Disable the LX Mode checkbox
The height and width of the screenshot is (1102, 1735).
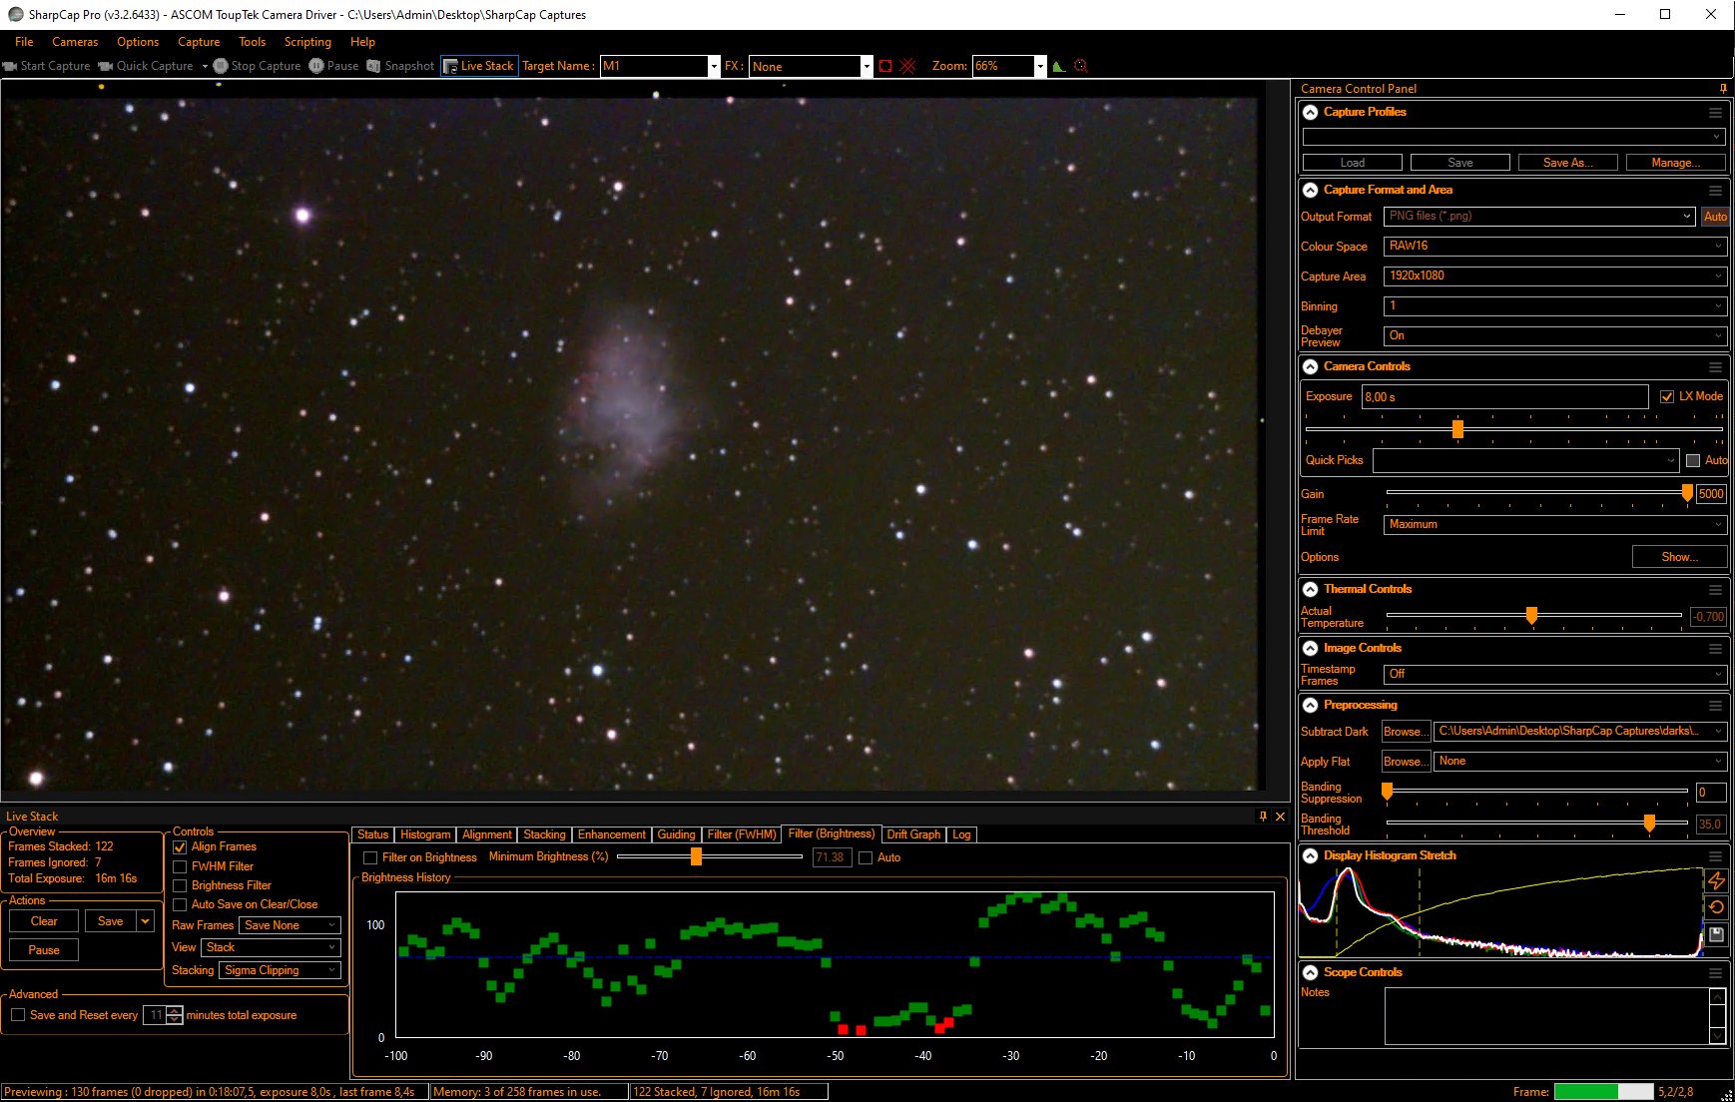point(1666,396)
